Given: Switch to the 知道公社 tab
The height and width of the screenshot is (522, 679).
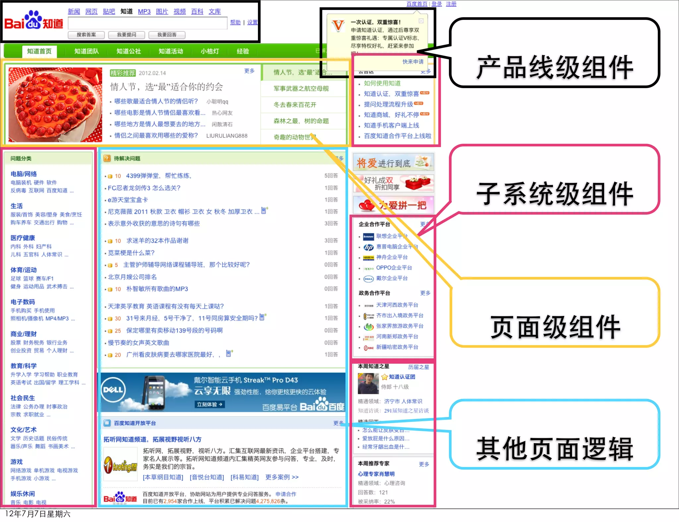Looking at the screenshot, I should pos(129,51).
